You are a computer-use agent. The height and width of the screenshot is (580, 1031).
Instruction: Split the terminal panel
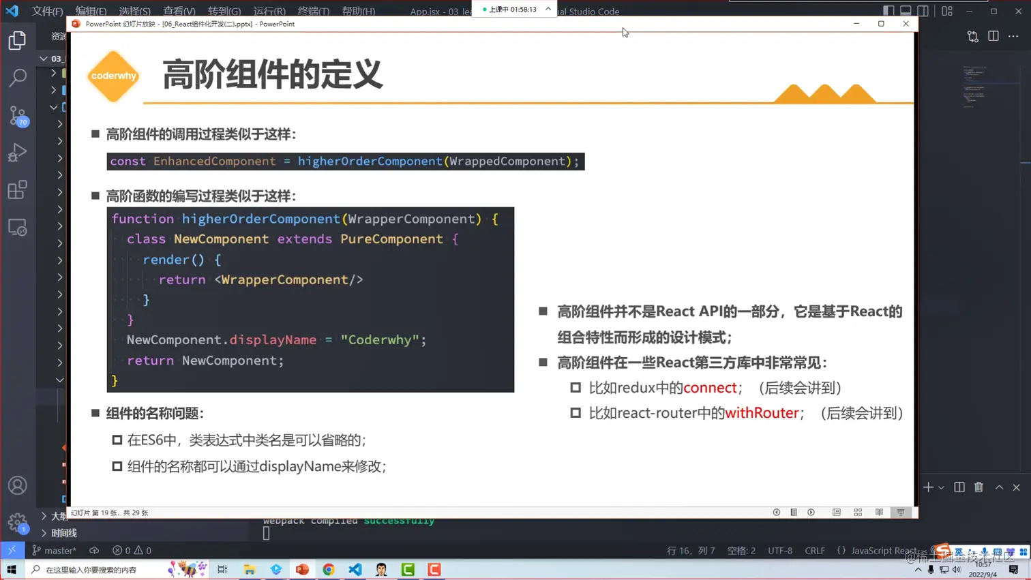click(959, 487)
